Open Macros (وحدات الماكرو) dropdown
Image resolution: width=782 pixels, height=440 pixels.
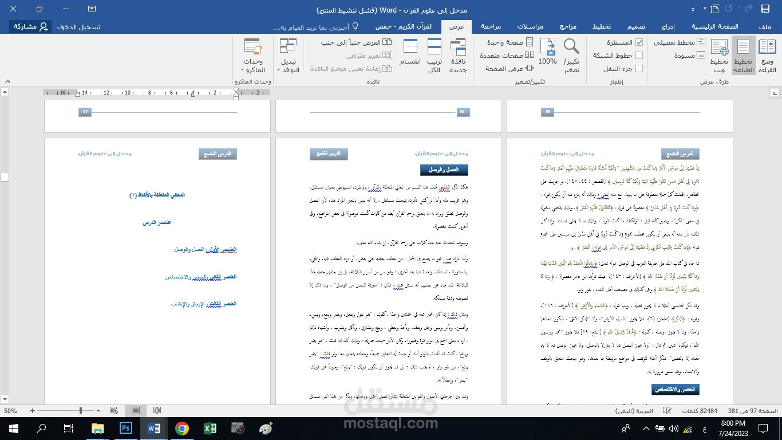tap(253, 56)
